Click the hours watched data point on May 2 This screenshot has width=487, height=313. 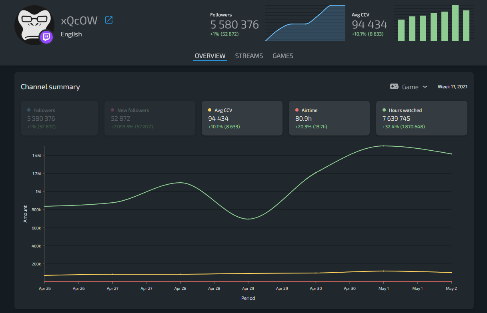click(x=451, y=154)
